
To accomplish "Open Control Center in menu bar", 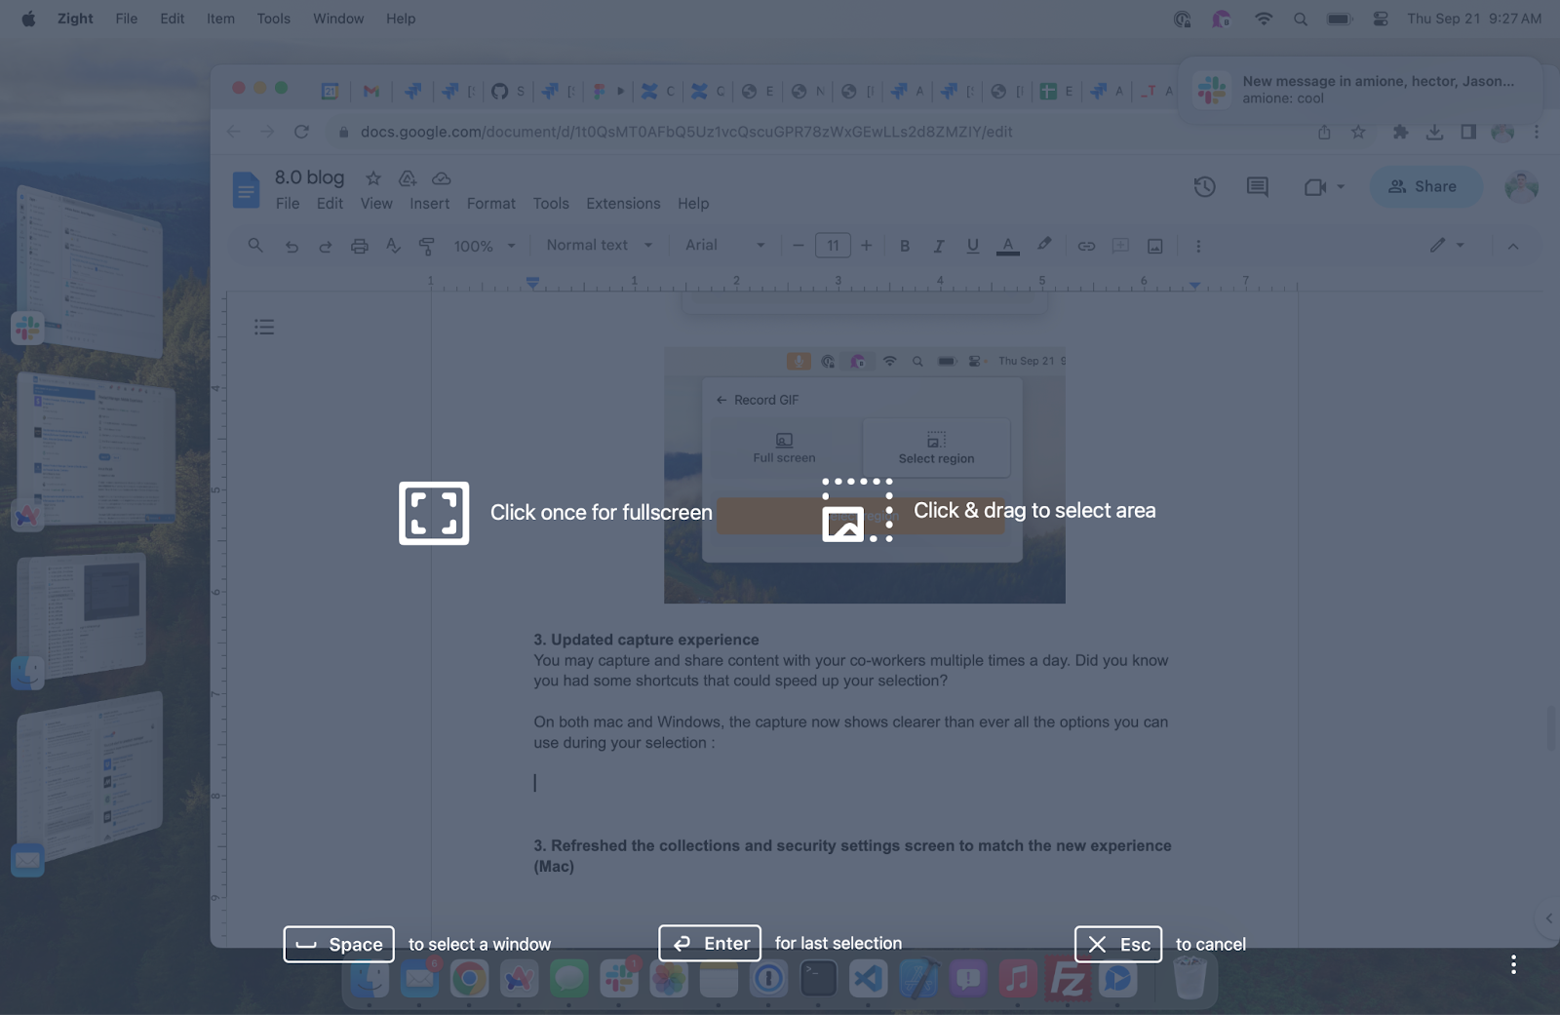I will click(1381, 19).
